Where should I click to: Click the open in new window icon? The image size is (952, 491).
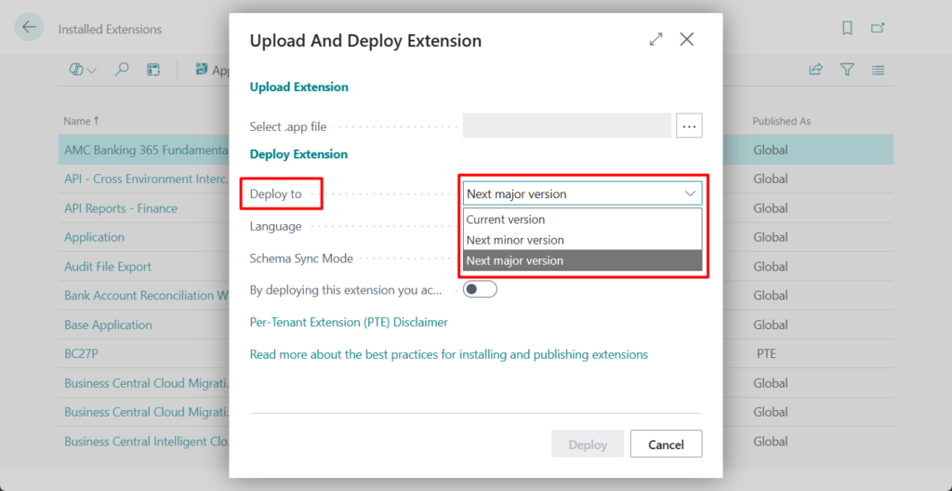coord(878,29)
